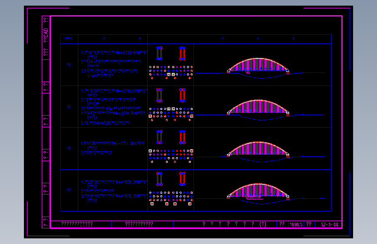The height and width of the screenshot is (244, 377).
Task: Click fourth-row note line starting 1.??20?39
Action: point(114,182)
